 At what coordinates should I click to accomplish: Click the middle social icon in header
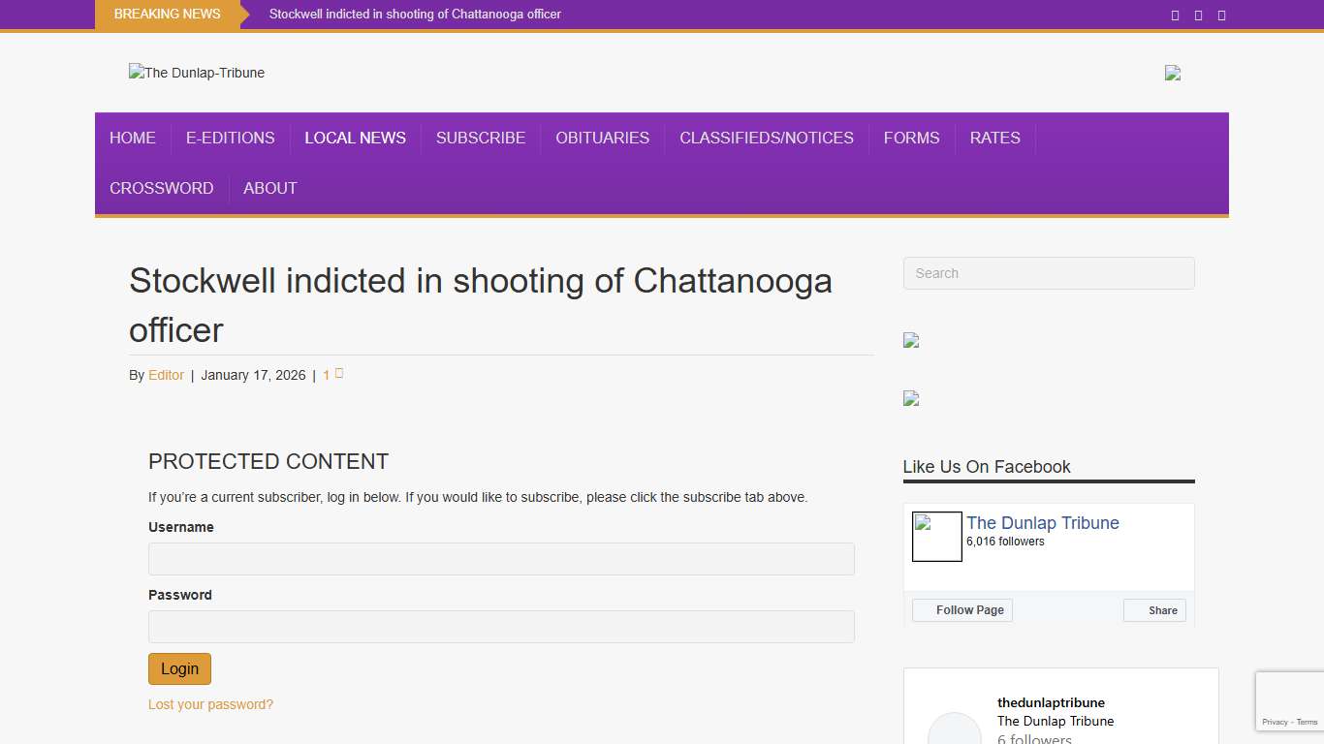point(1198,15)
